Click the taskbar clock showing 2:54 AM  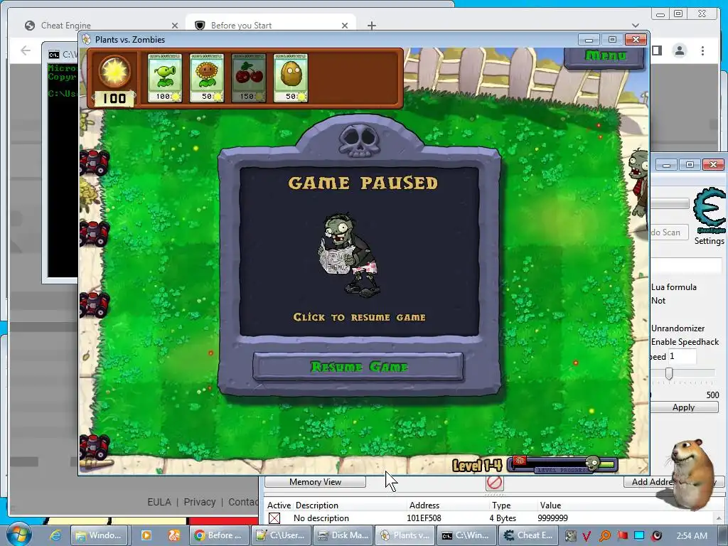tap(692, 535)
